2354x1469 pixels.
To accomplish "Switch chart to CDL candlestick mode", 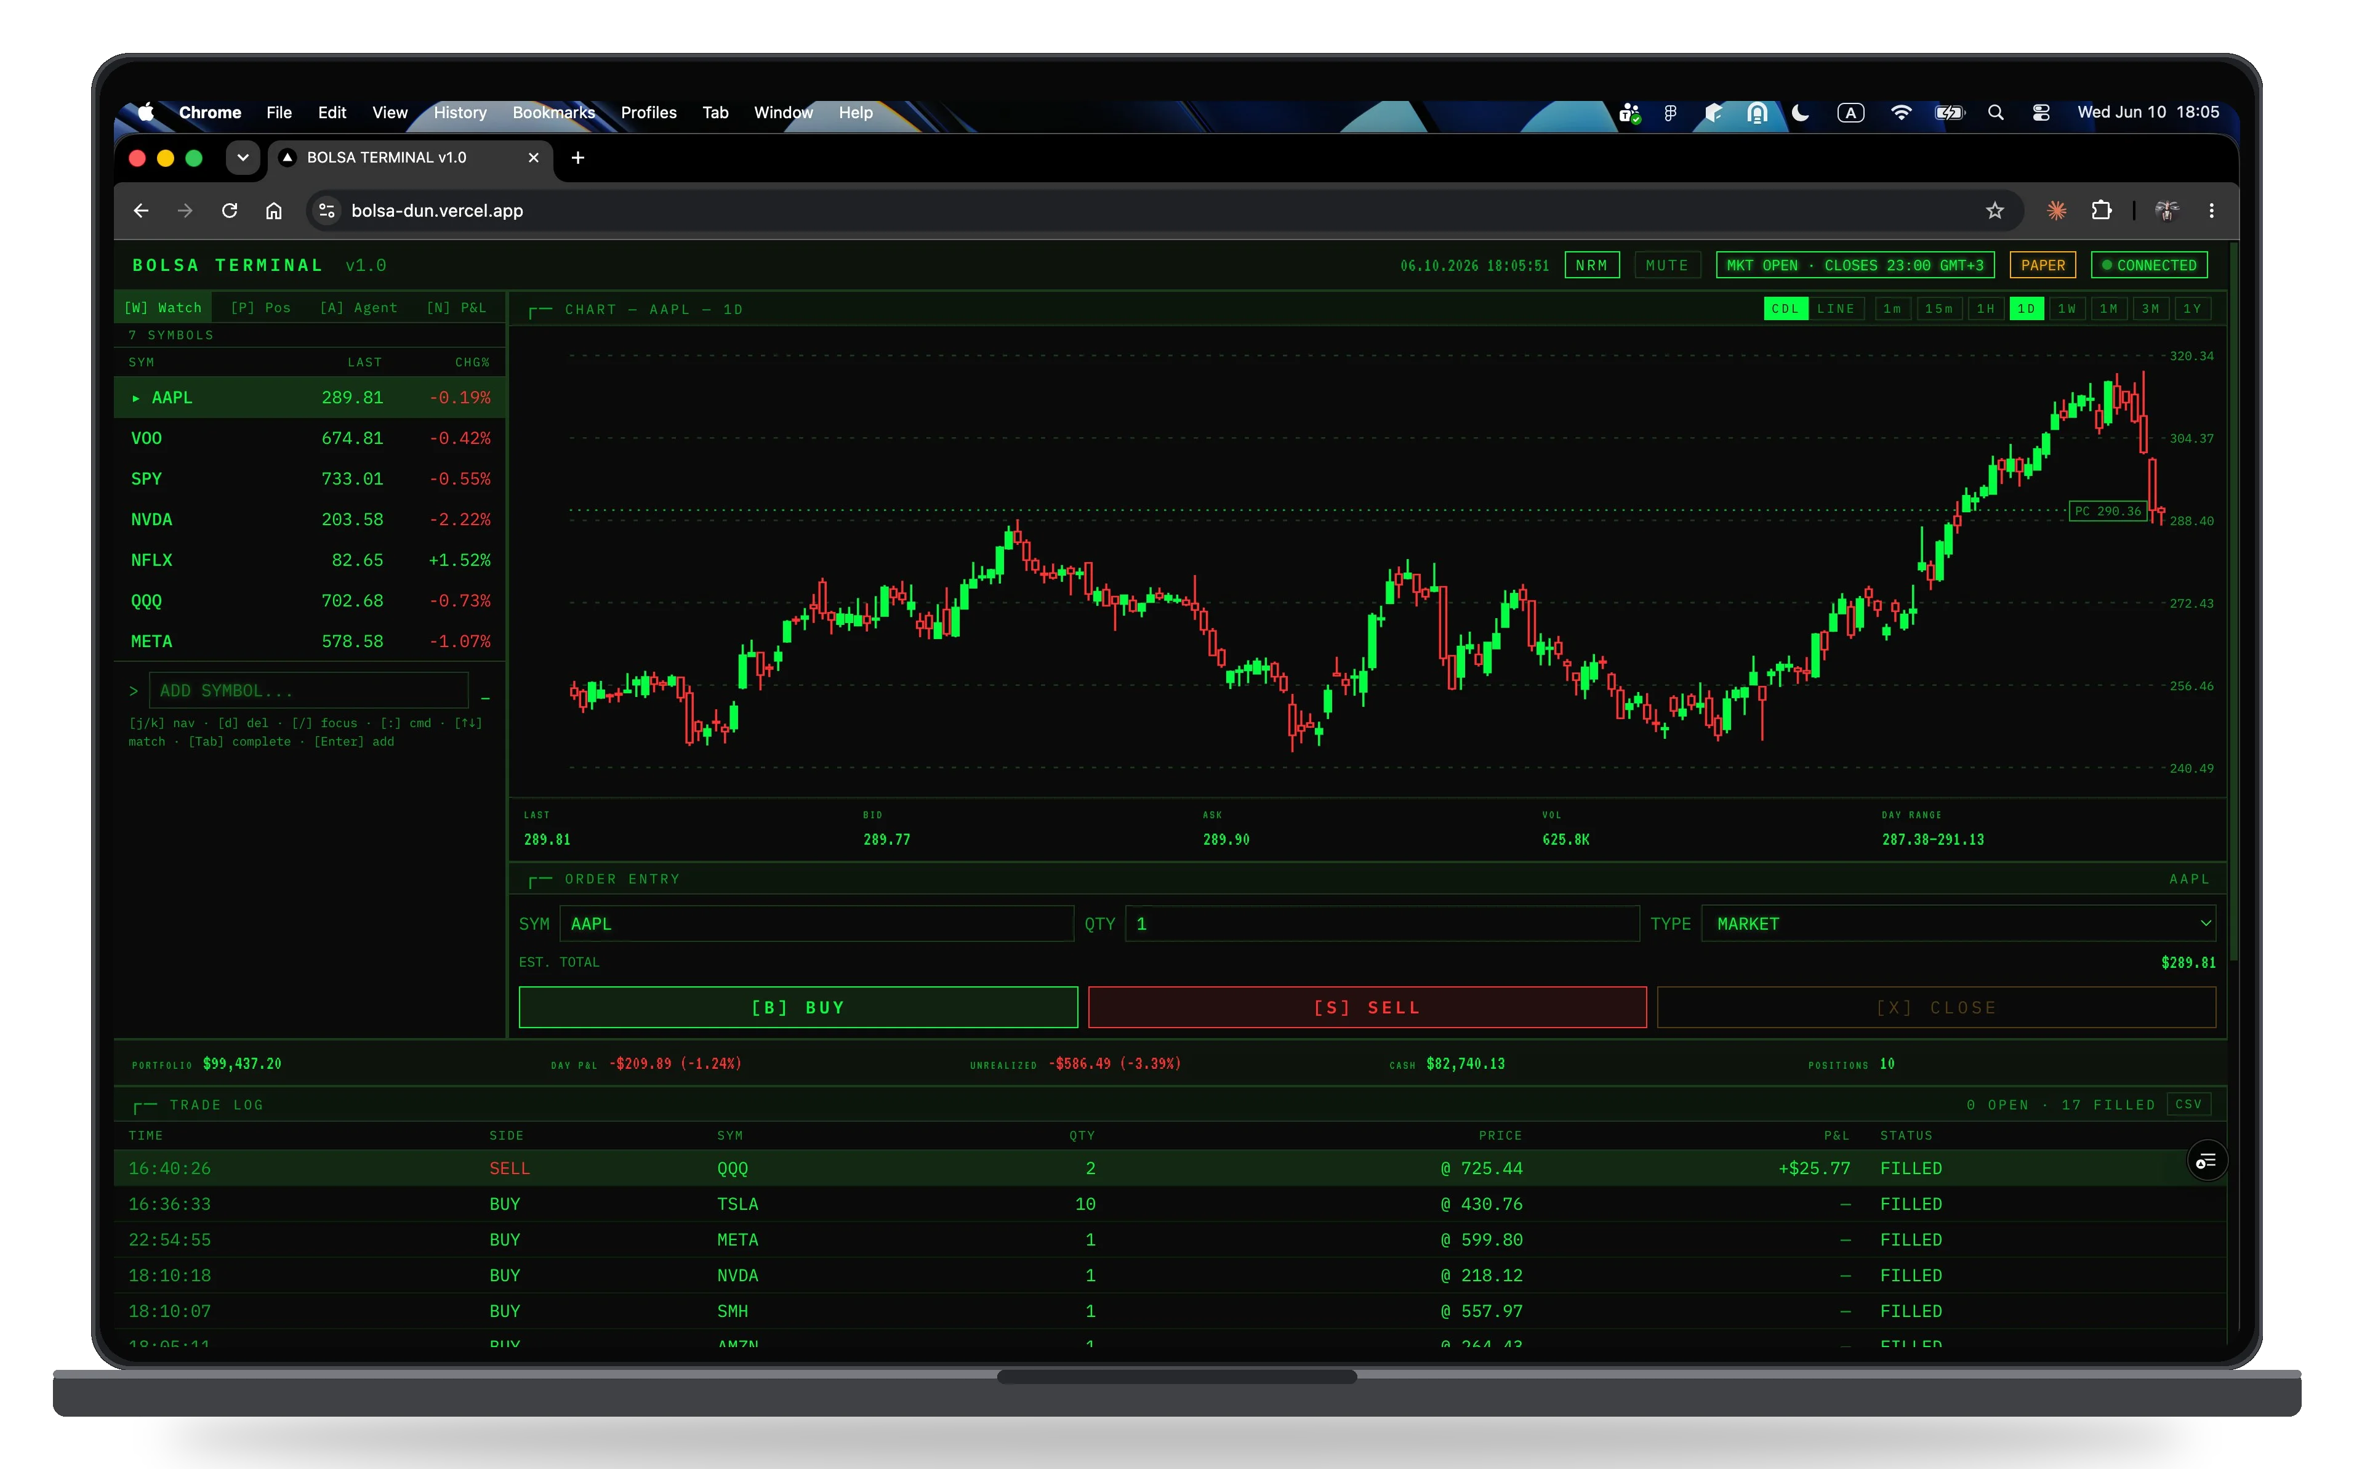I will pyautogui.click(x=1785, y=309).
